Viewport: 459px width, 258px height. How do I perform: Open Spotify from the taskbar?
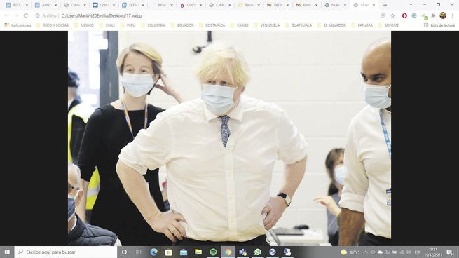click(x=213, y=252)
